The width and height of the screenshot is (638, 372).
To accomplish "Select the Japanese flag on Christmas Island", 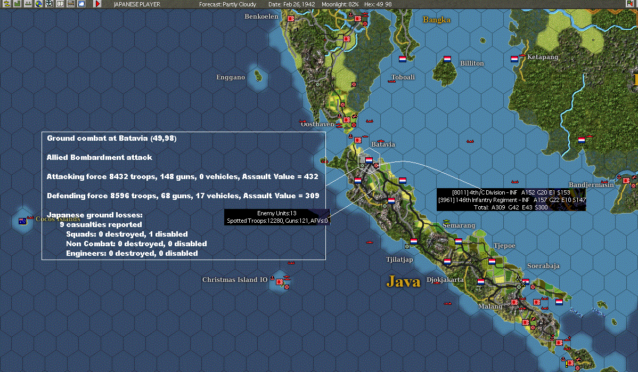I will [280, 281].
